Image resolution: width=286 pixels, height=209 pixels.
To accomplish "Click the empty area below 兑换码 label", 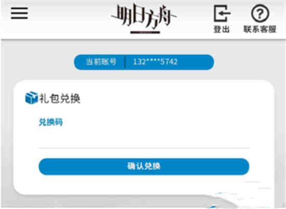I will (144, 137).
